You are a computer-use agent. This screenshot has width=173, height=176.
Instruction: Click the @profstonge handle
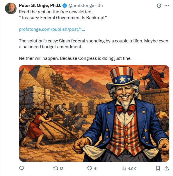point(81,6)
